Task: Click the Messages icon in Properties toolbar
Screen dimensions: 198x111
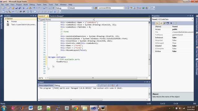Action: click(168, 23)
